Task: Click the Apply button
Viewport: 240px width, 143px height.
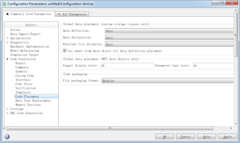Action: click(x=227, y=137)
